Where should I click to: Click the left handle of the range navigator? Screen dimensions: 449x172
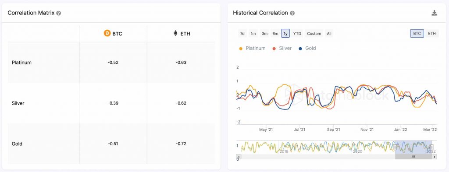point(395,147)
